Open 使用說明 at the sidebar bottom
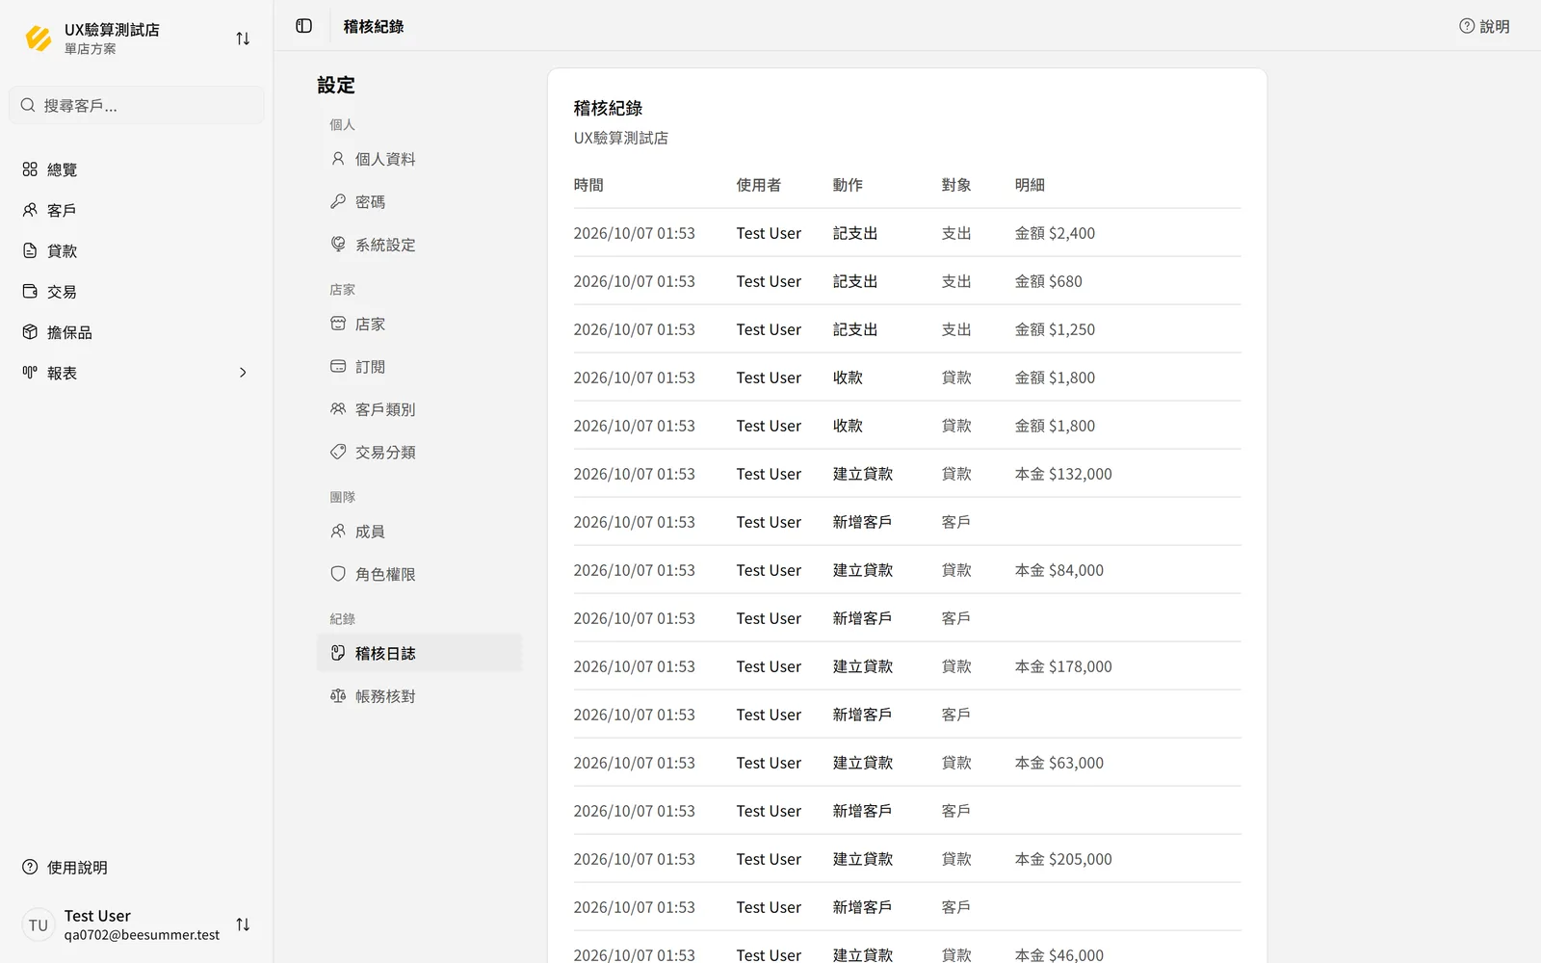Image resolution: width=1541 pixels, height=963 pixels. point(136,867)
